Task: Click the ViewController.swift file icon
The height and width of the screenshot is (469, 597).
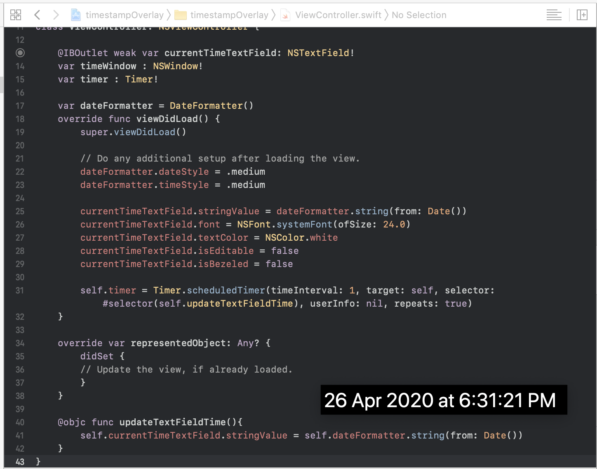Action: [285, 15]
